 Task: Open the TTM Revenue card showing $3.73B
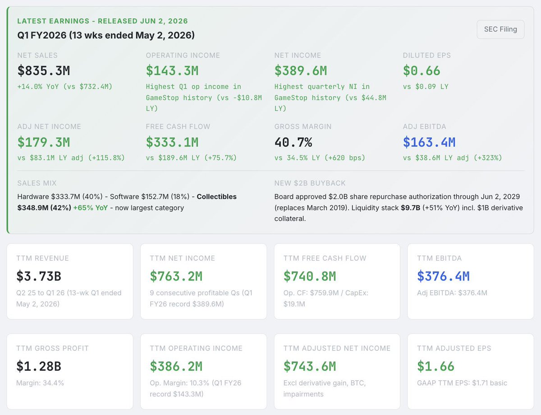70,281
